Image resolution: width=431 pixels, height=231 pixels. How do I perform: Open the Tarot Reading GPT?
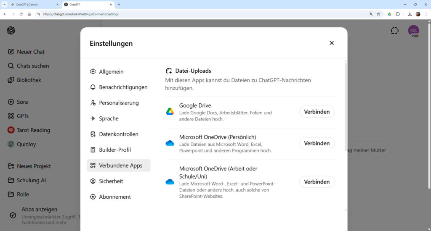(29, 130)
